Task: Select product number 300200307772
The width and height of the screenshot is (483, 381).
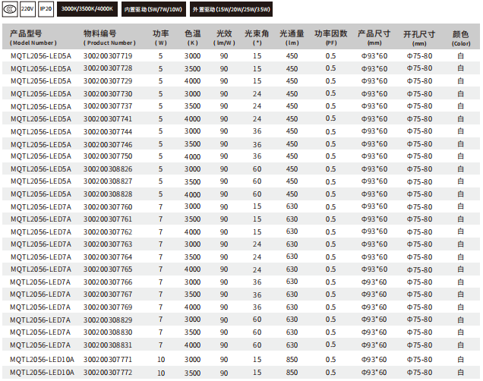Action: (108, 373)
